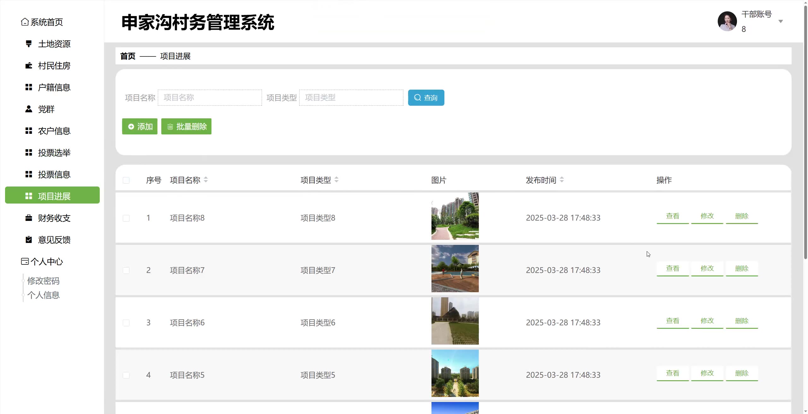This screenshot has width=808, height=414.
Task: Click the 土地资源 sidebar icon
Action: coord(29,44)
